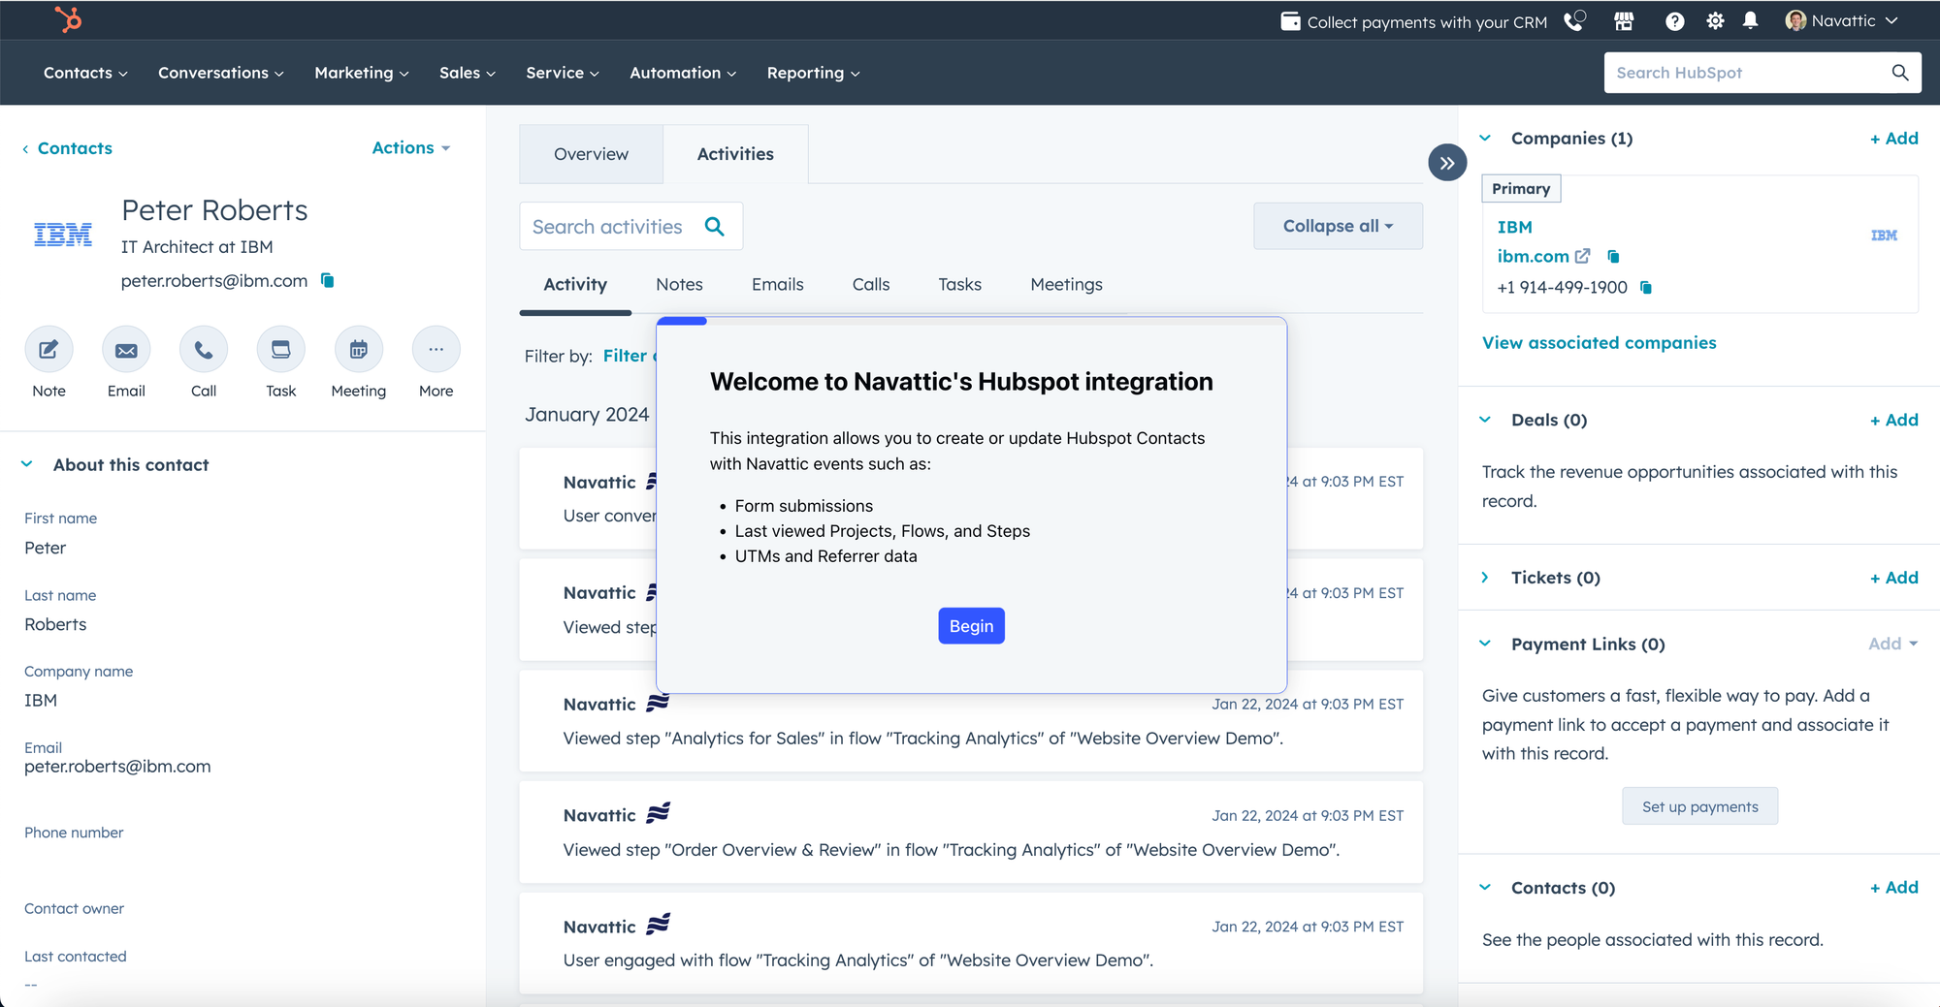Open the Help question mark icon

[1674, 21]
